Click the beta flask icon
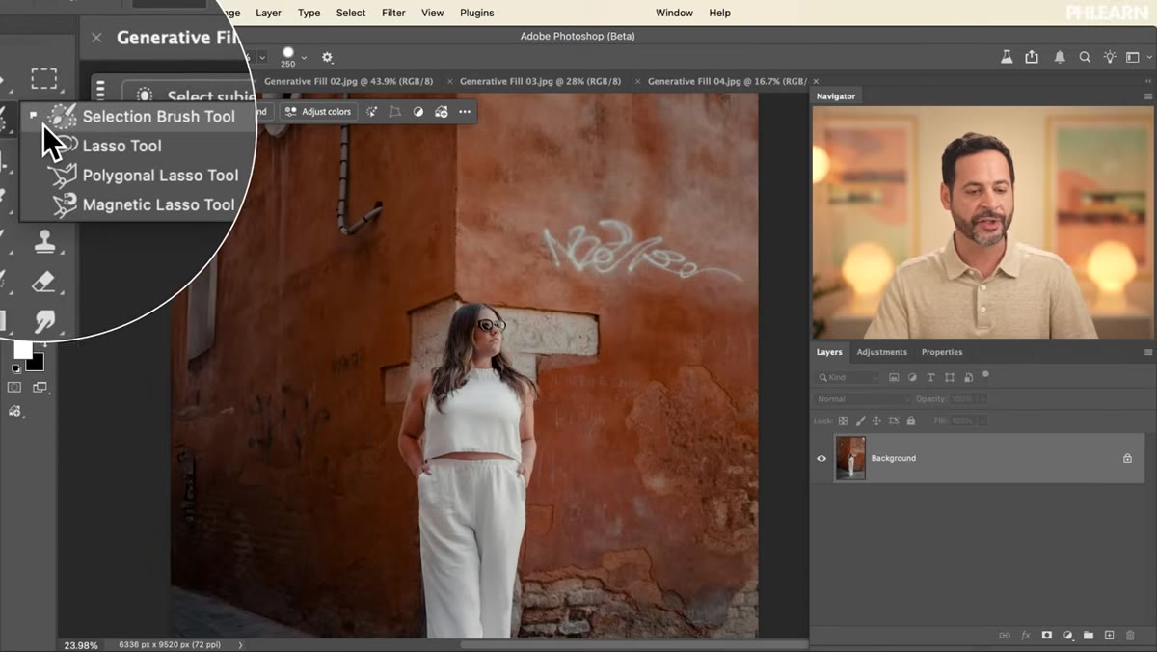 click(1007, 57)
